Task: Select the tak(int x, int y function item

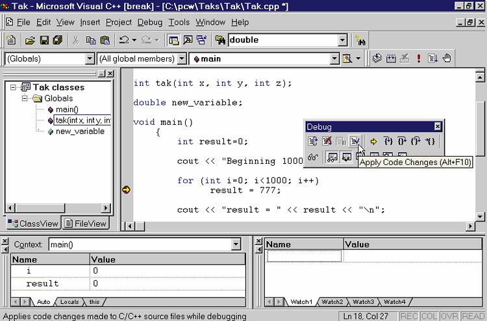Action: (x=82, y=120)
